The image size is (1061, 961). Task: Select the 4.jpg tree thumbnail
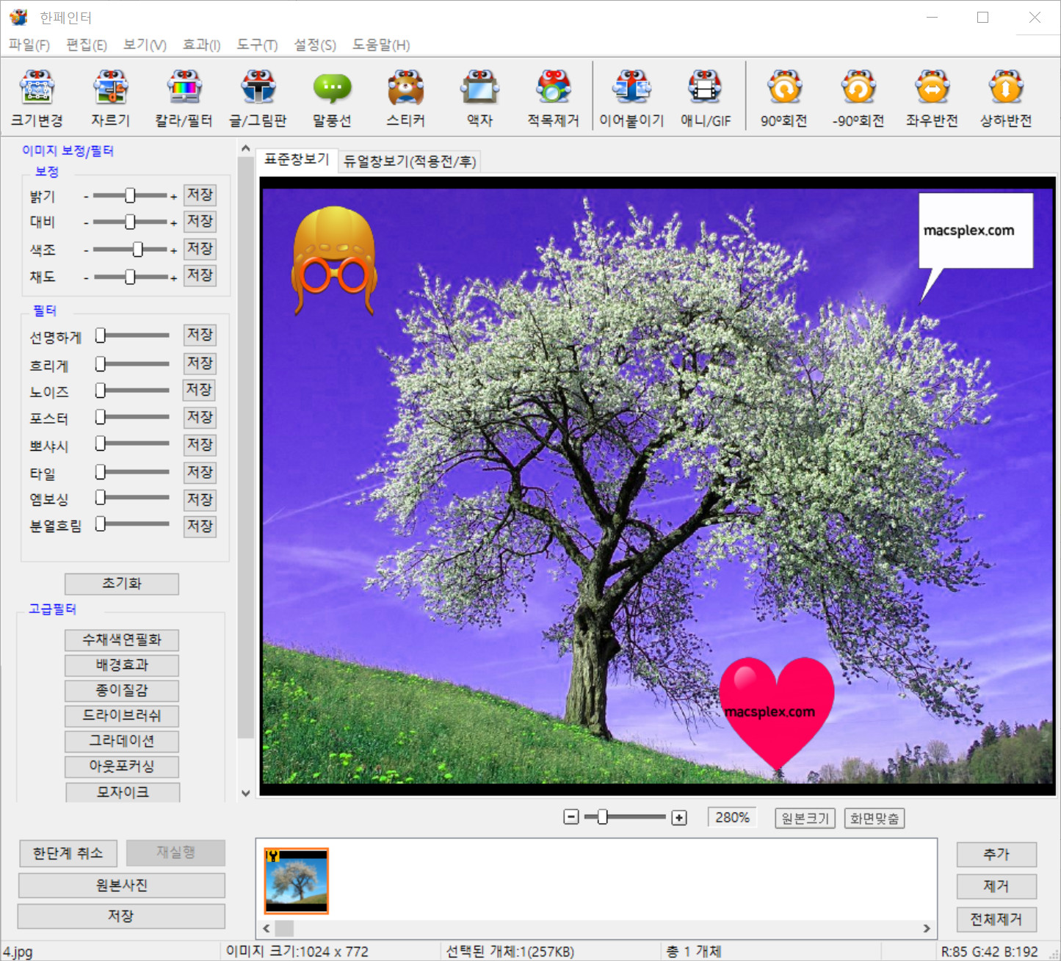pyautogui.click(x=297, y=880)
